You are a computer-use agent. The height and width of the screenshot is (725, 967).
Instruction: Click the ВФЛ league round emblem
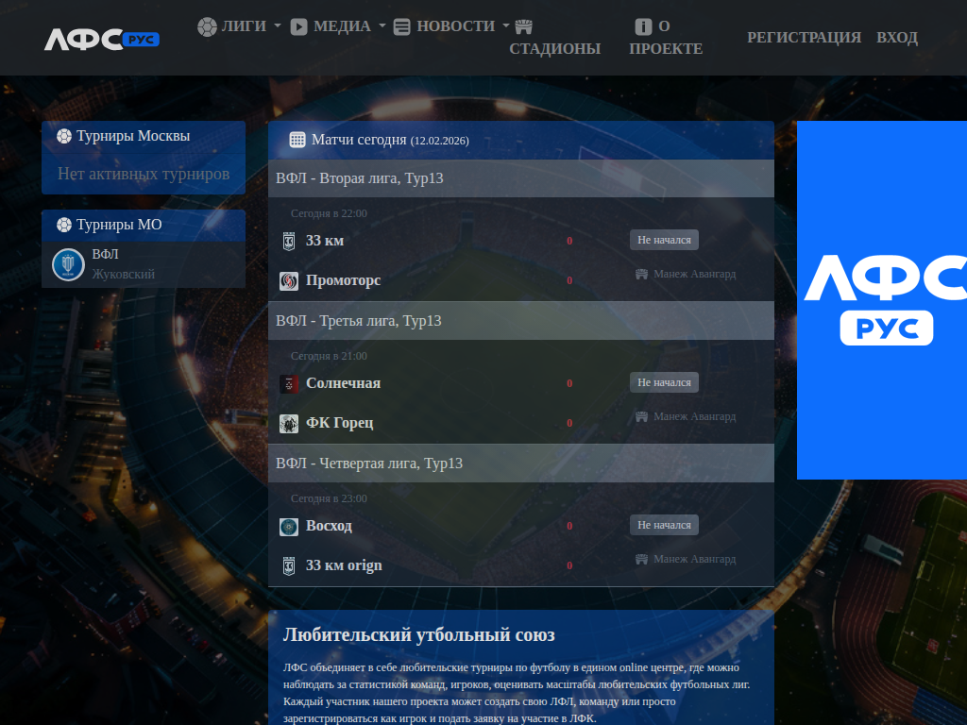(x=68, y=264)
